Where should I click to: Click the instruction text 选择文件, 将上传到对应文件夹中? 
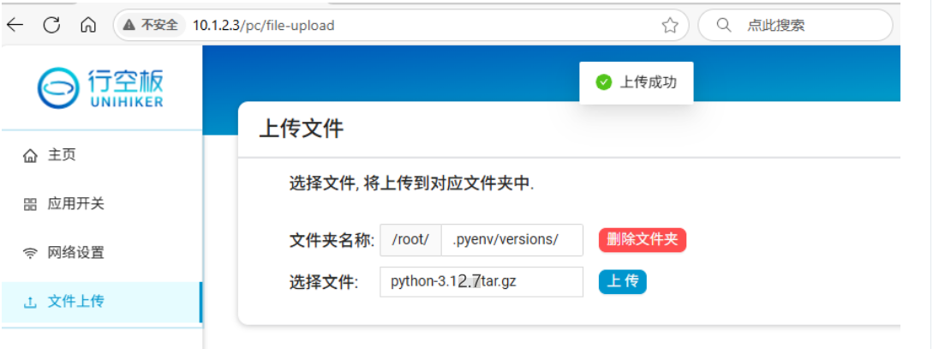click(412, 184)
